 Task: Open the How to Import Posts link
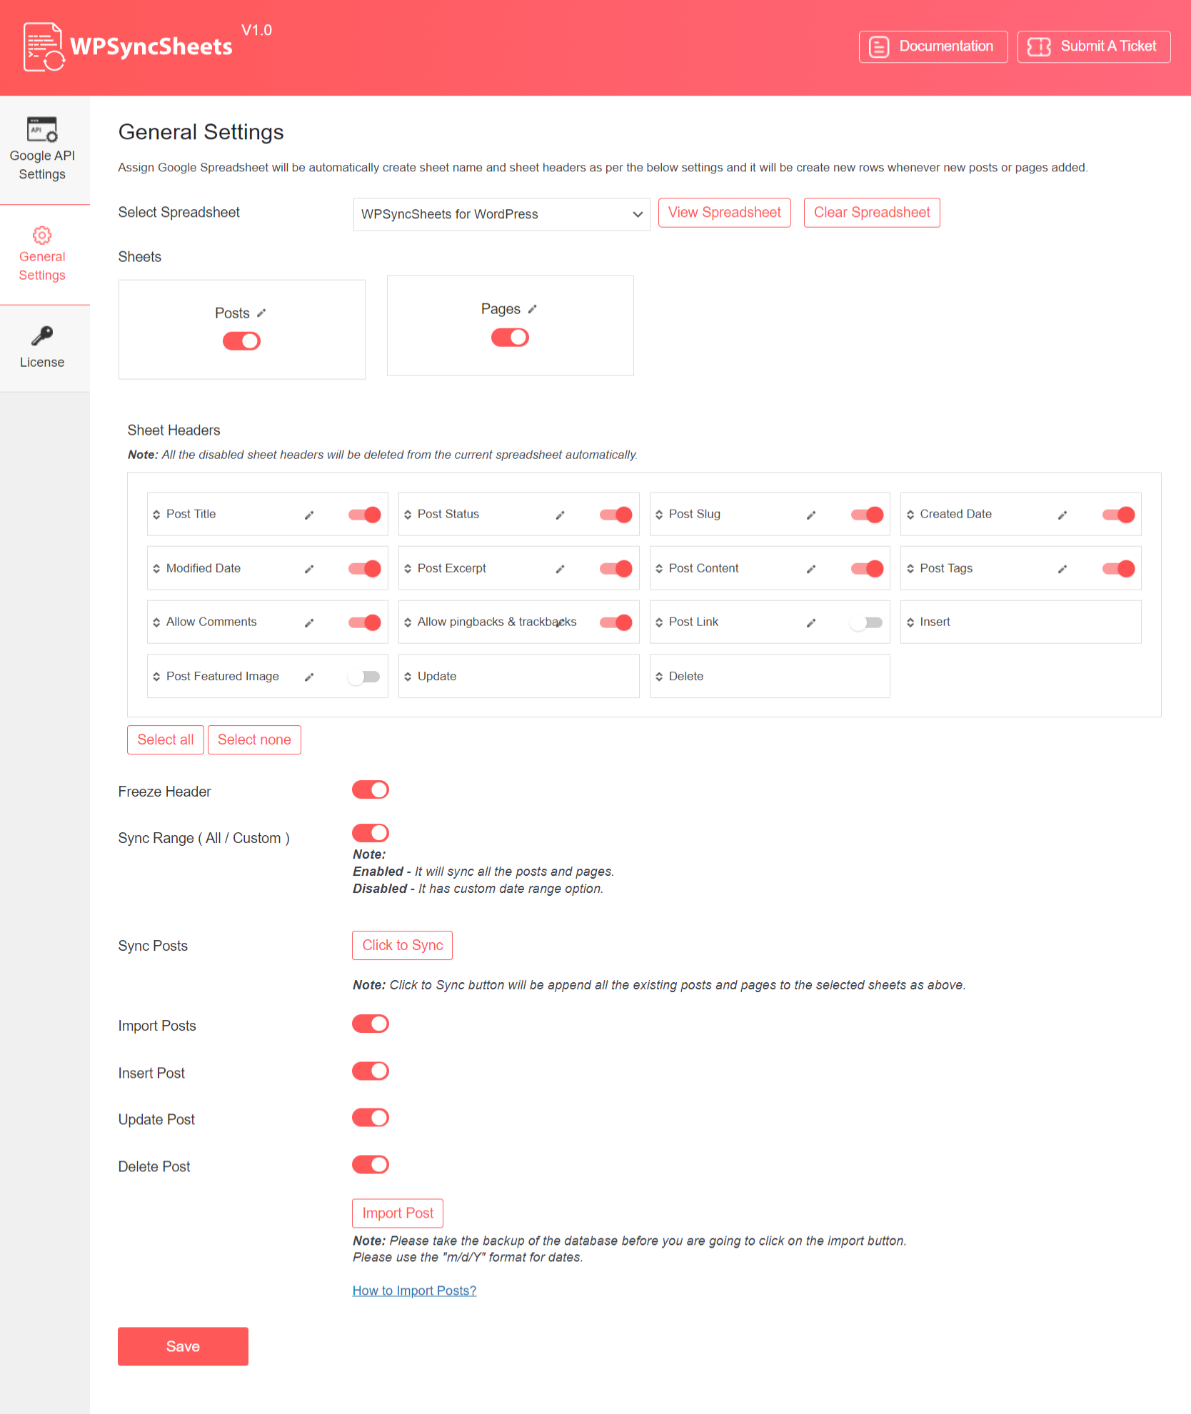(x=414, y=1291)
